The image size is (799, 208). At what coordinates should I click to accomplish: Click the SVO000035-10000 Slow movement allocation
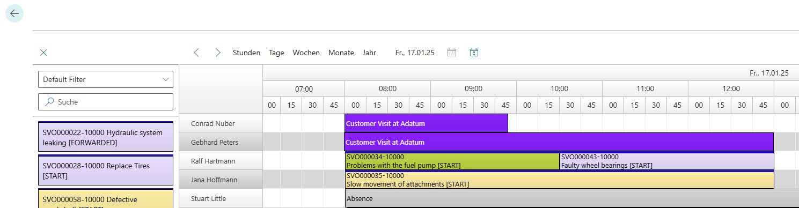tap(559, 180)
